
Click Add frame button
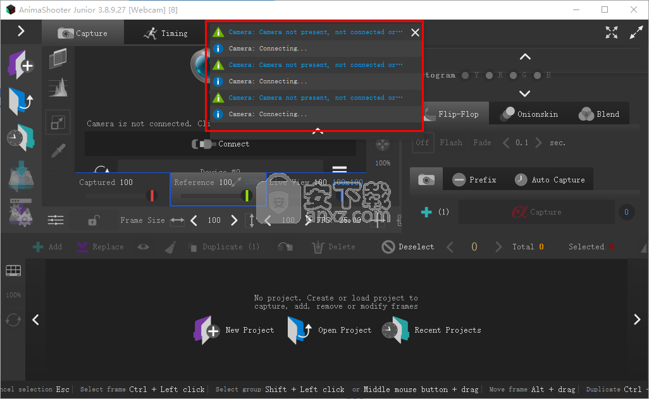tap(47, 247)
